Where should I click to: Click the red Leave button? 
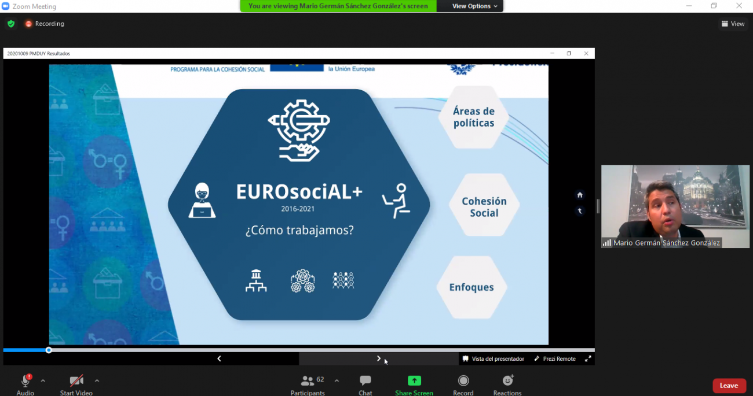729,386
